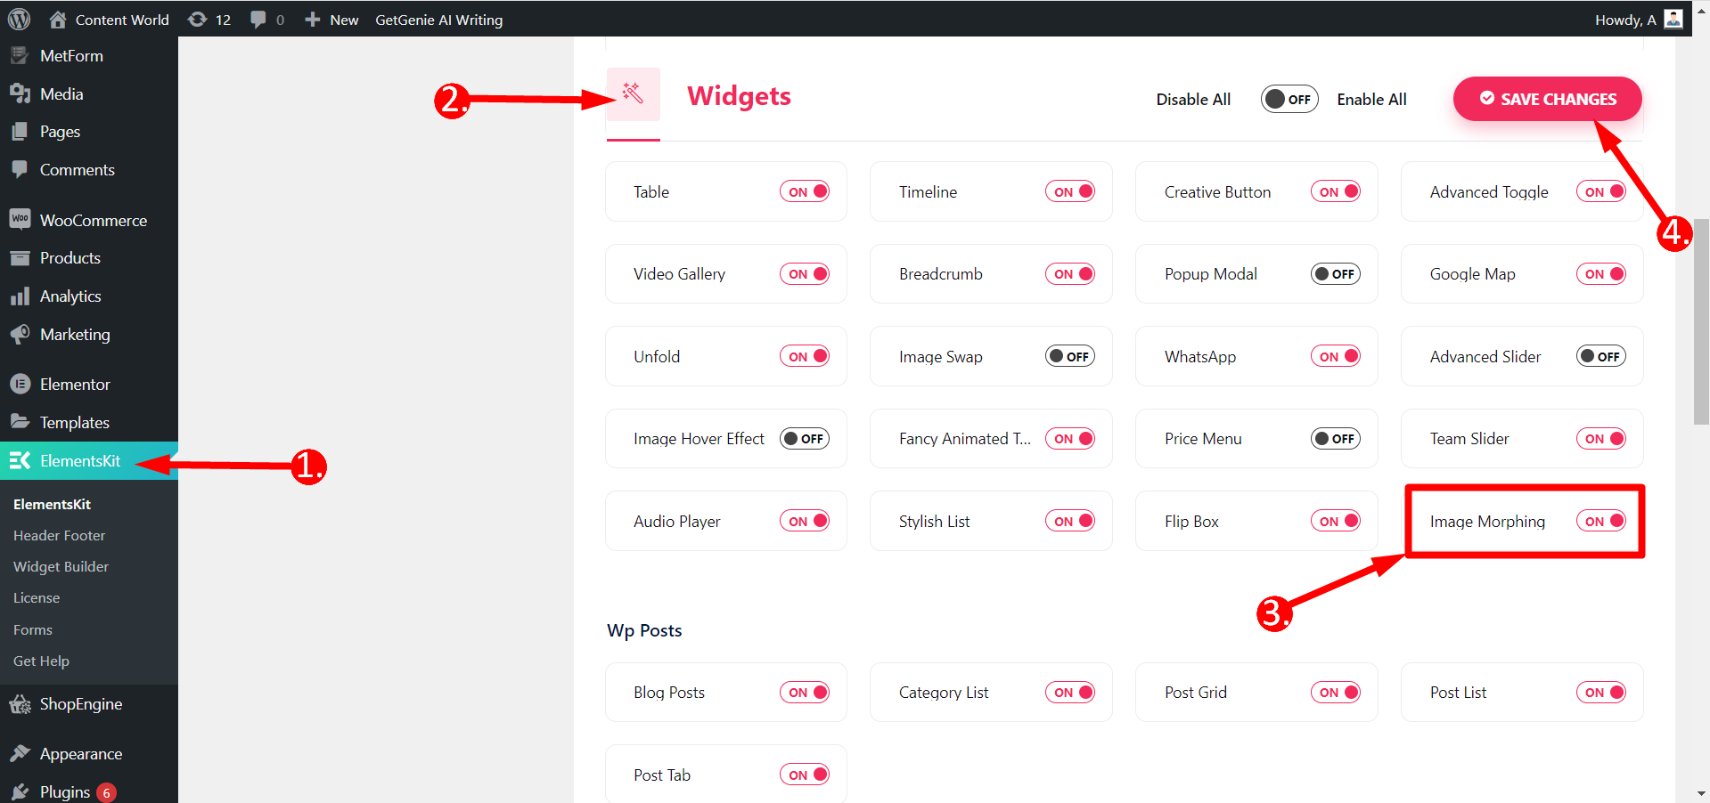Open the comments bubble icon in admin bar
The width and height of the screenshot is (1710, 803).
pos(258,19)
